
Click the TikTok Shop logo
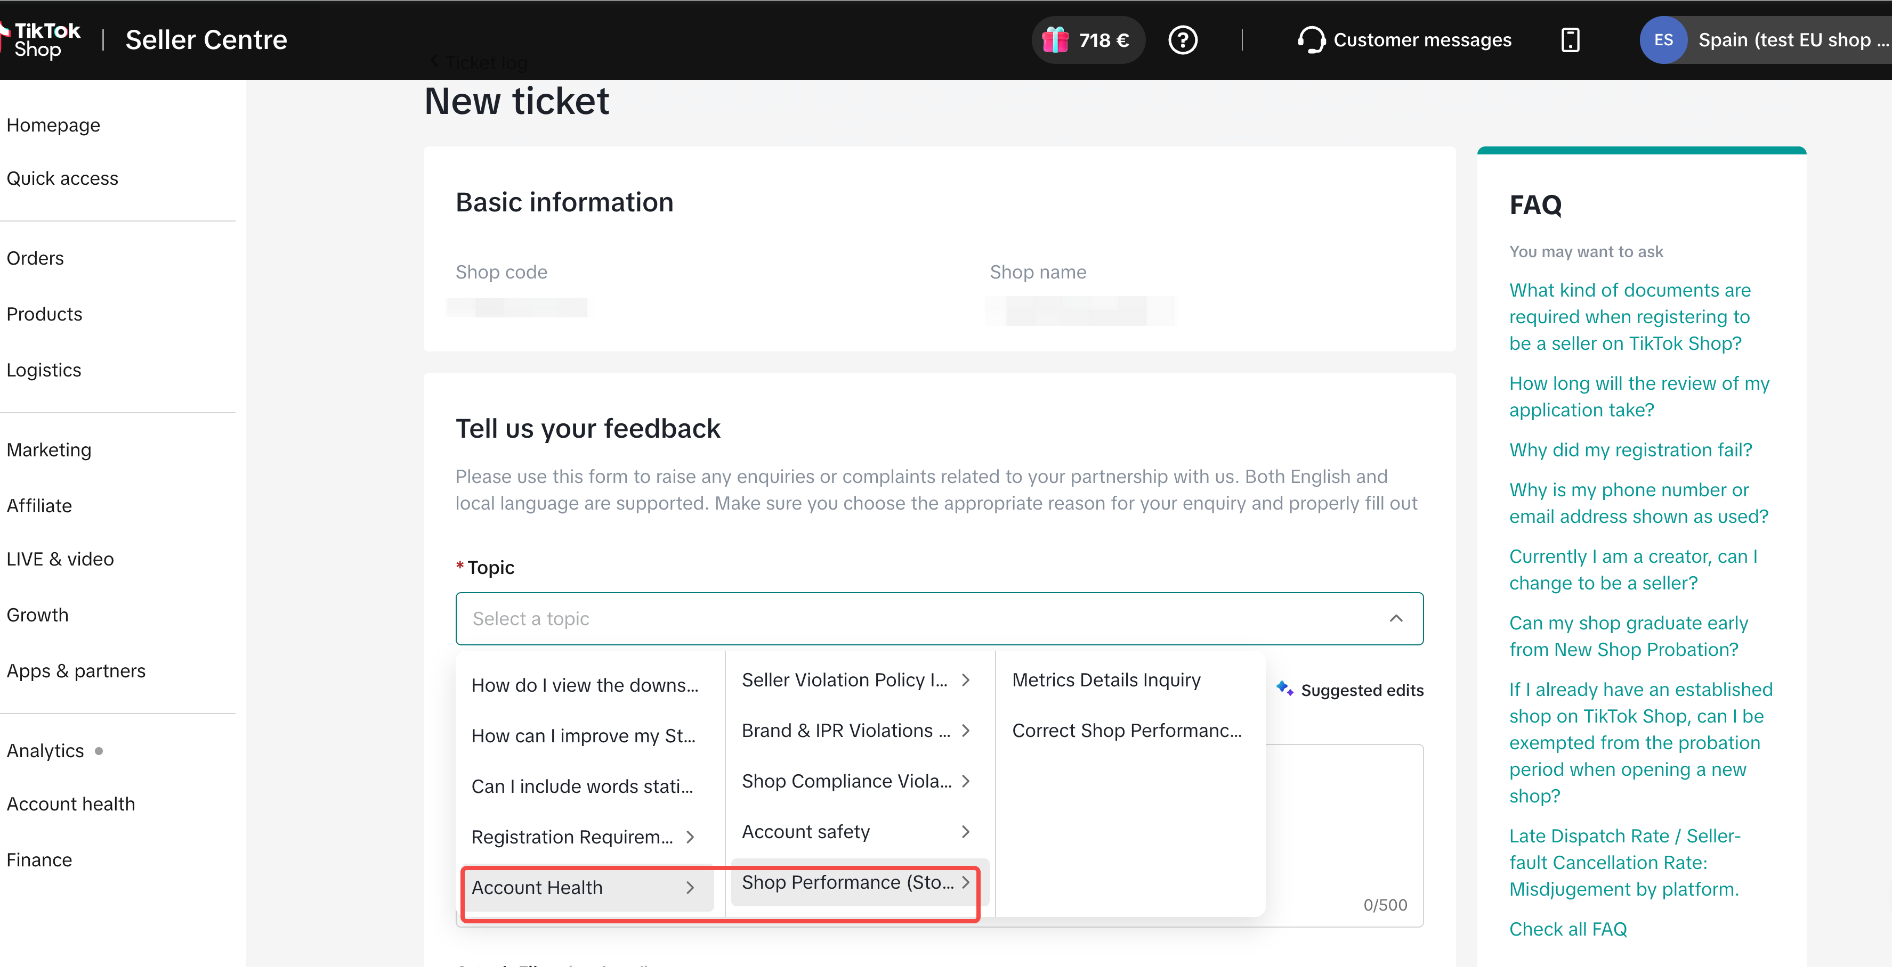(x=41, y=39)
